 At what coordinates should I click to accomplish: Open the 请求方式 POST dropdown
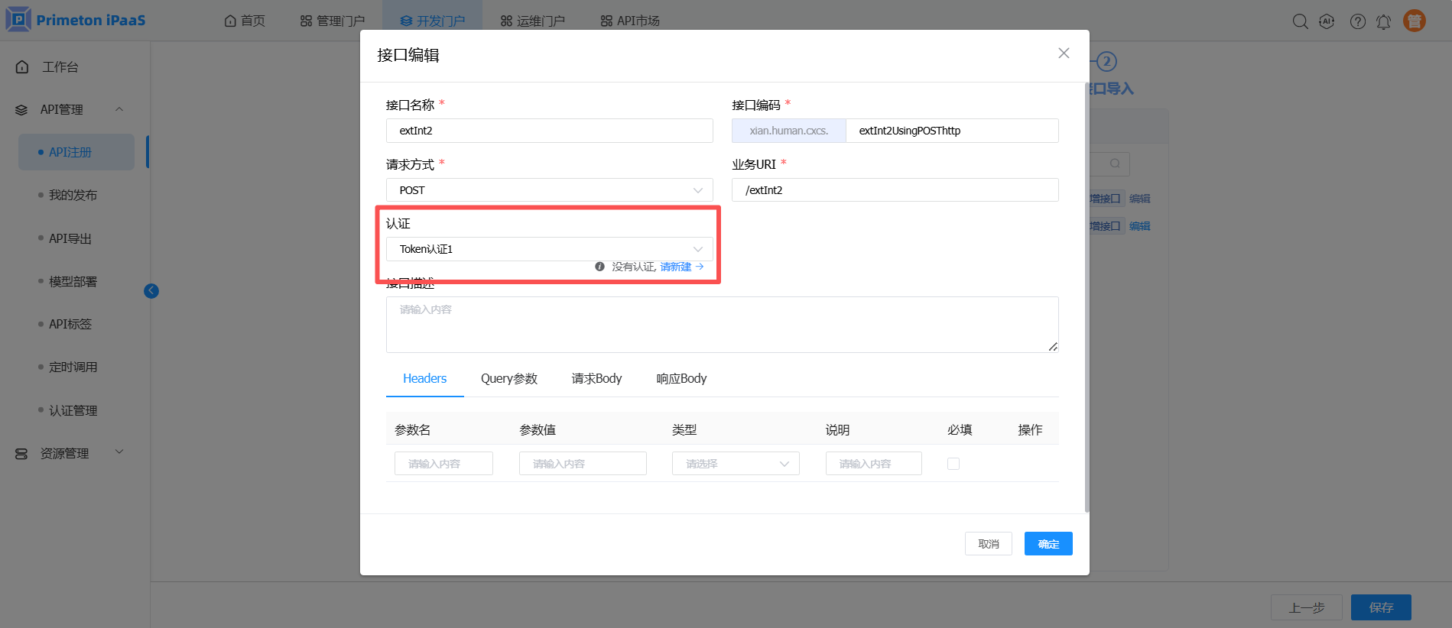coord(549,190)
